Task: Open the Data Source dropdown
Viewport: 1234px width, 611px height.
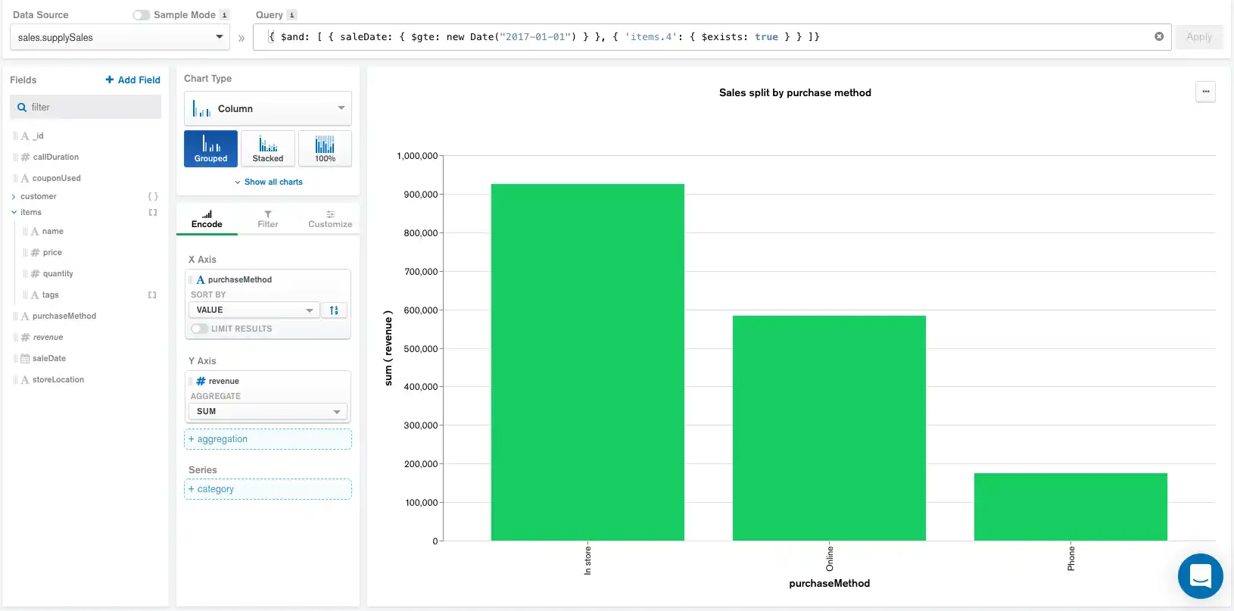Action: click(120, 37)
